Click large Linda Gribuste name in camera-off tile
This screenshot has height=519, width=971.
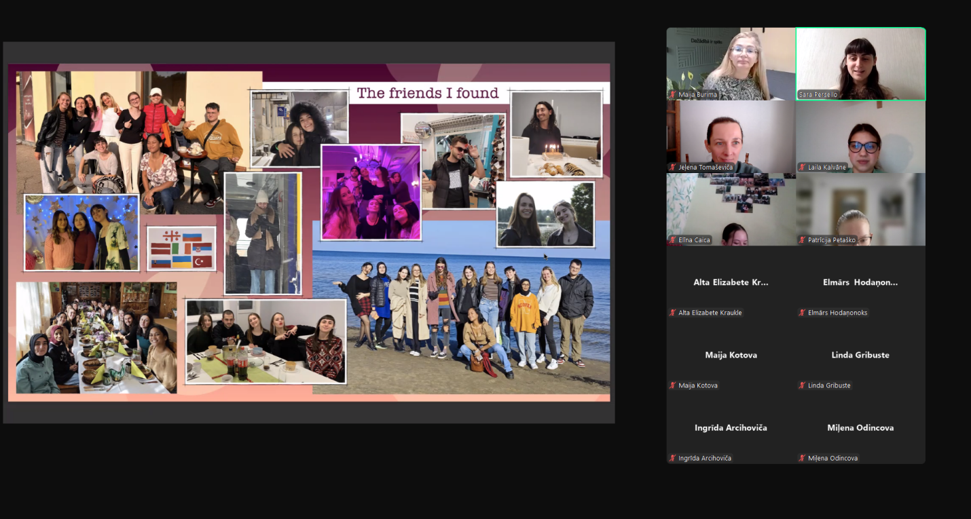[x=860, y=355]
